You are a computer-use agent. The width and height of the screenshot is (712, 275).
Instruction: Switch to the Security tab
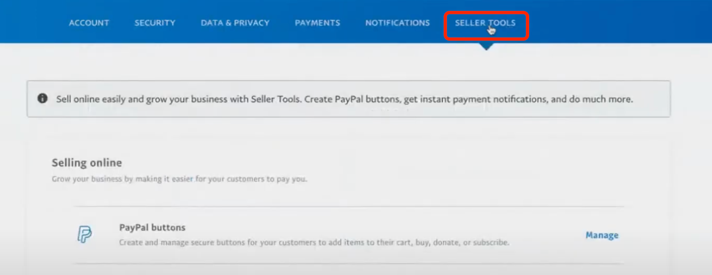(155, 23)
